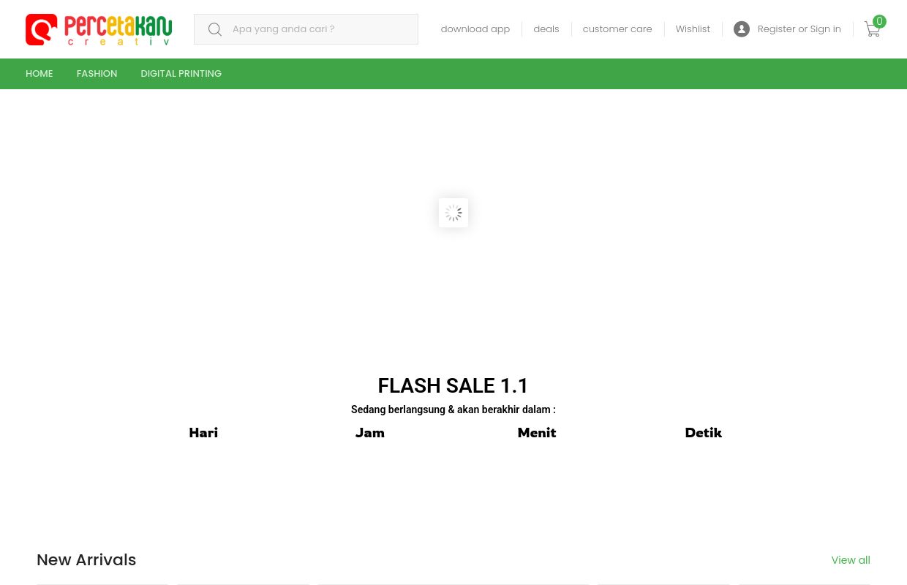Click the loading spinner in banner area
Screen dimensions: 907x585
coord(453,213)
